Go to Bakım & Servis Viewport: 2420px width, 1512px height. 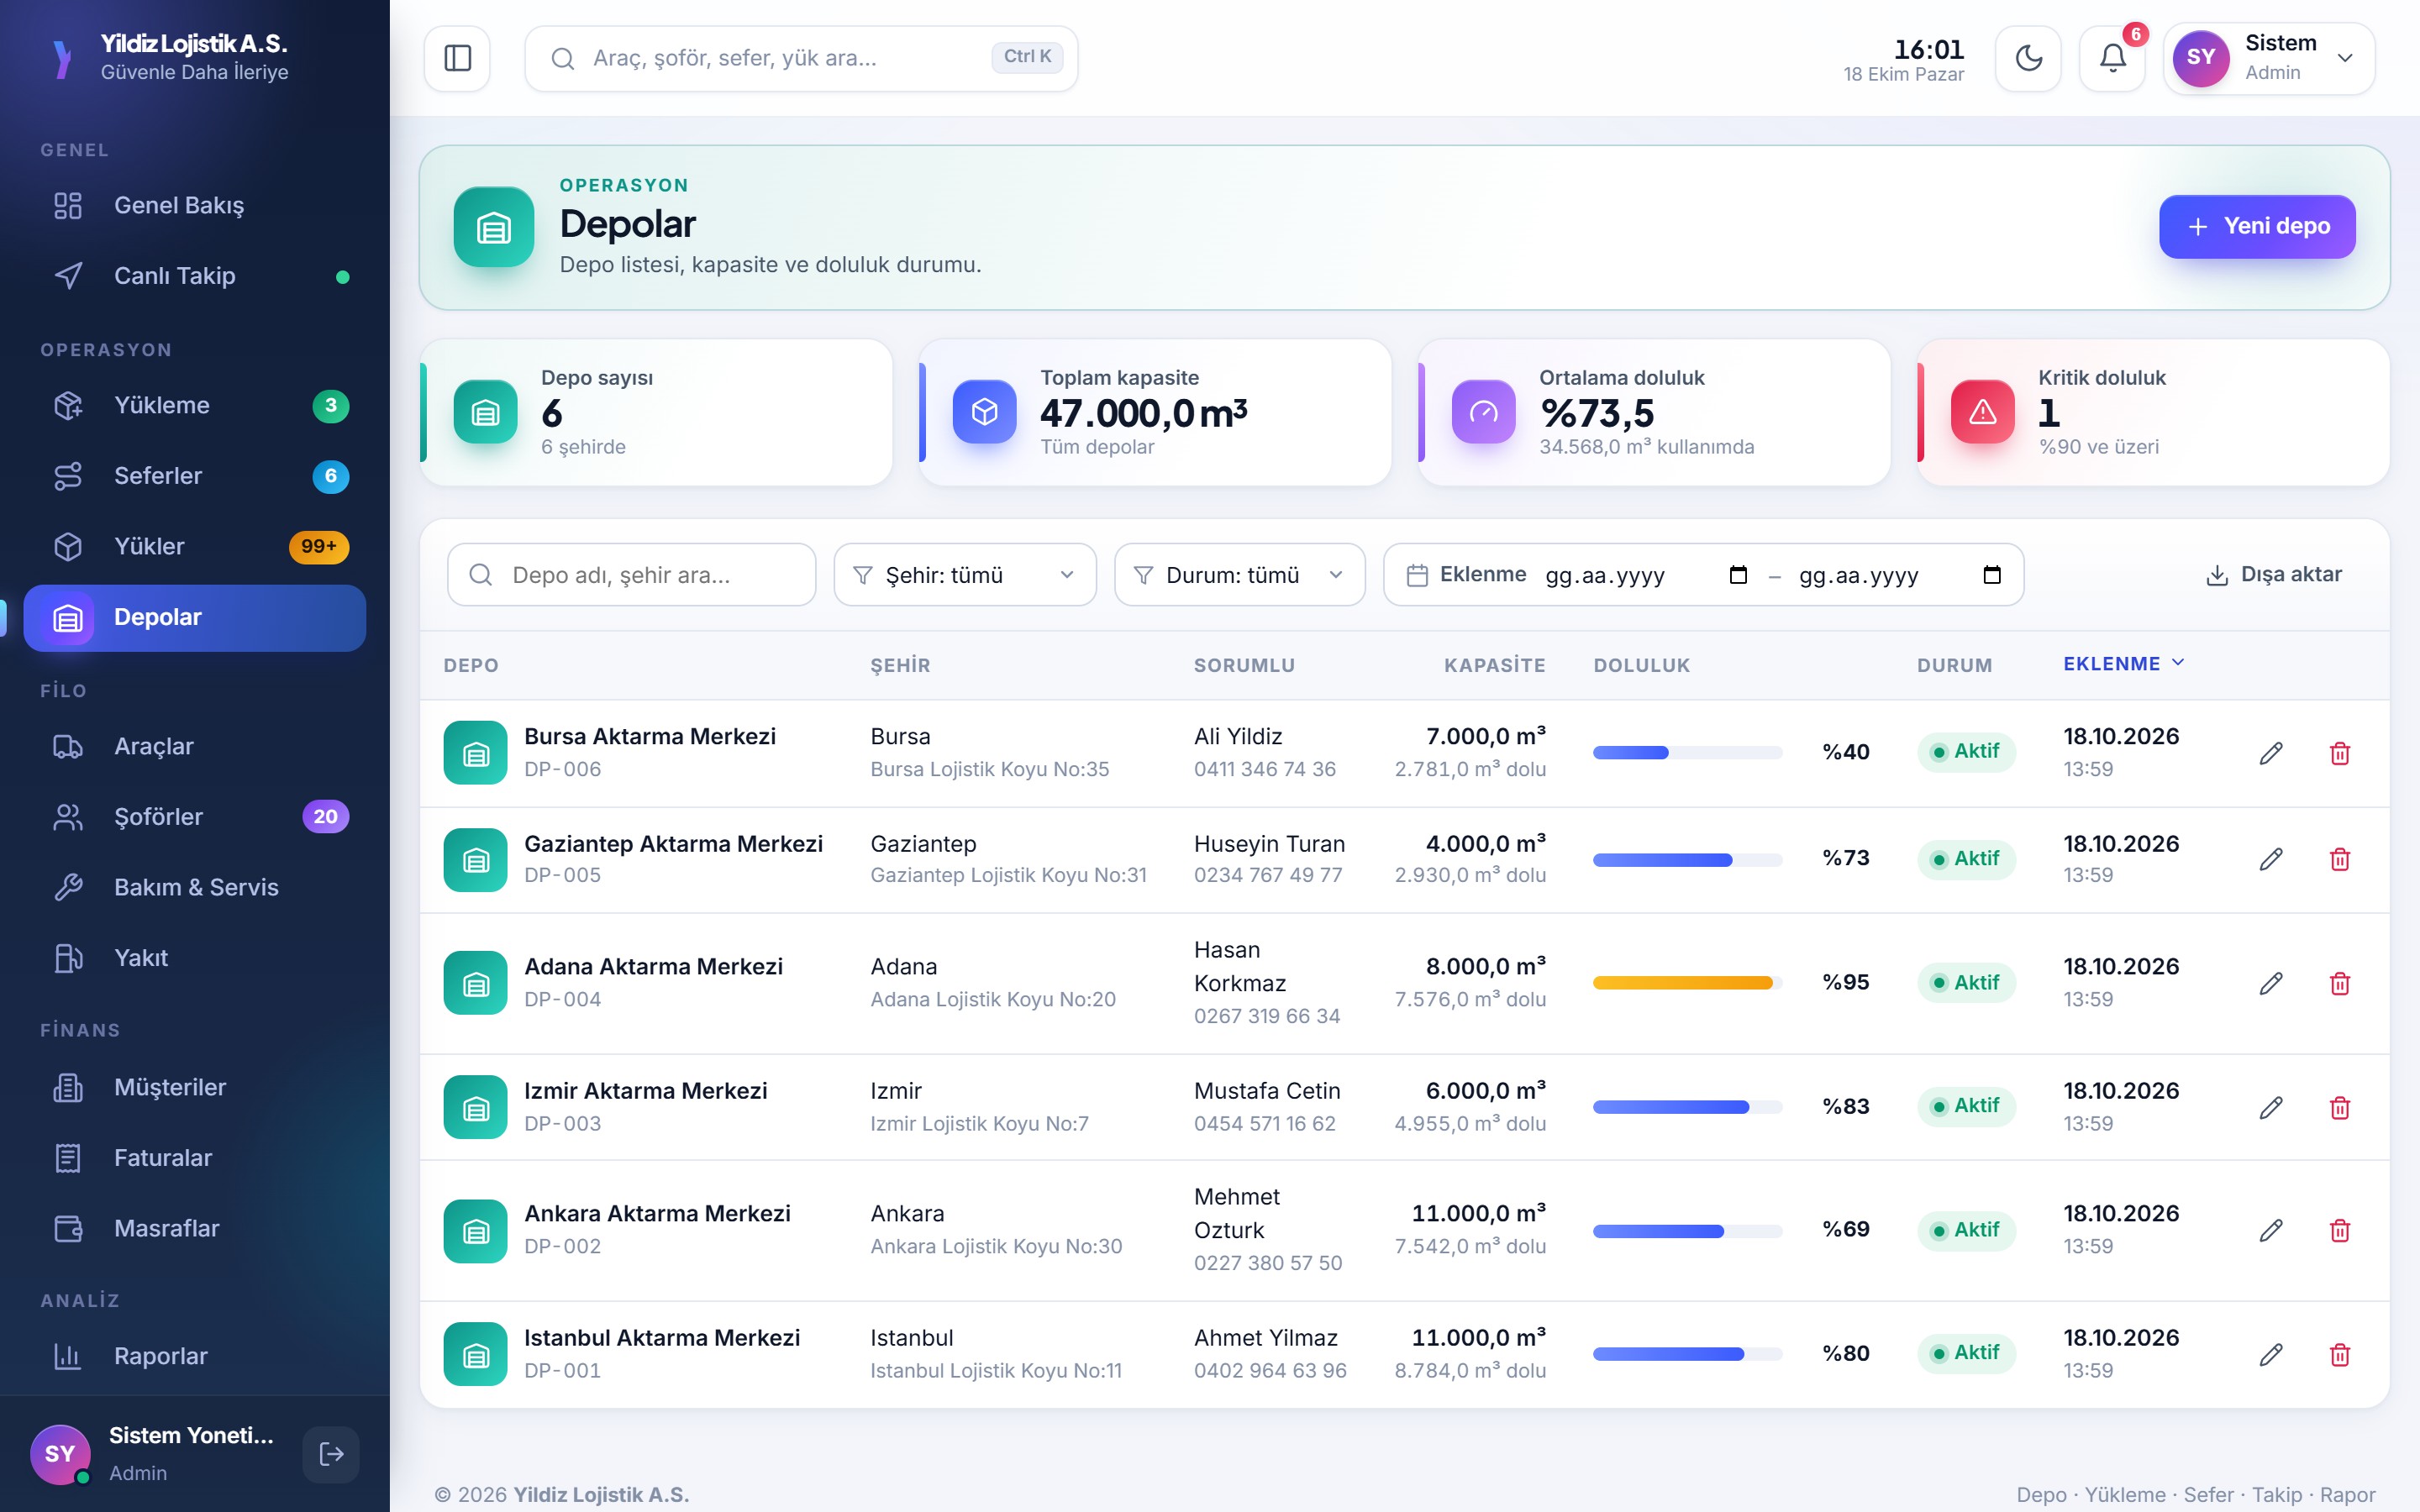[195, 887]
